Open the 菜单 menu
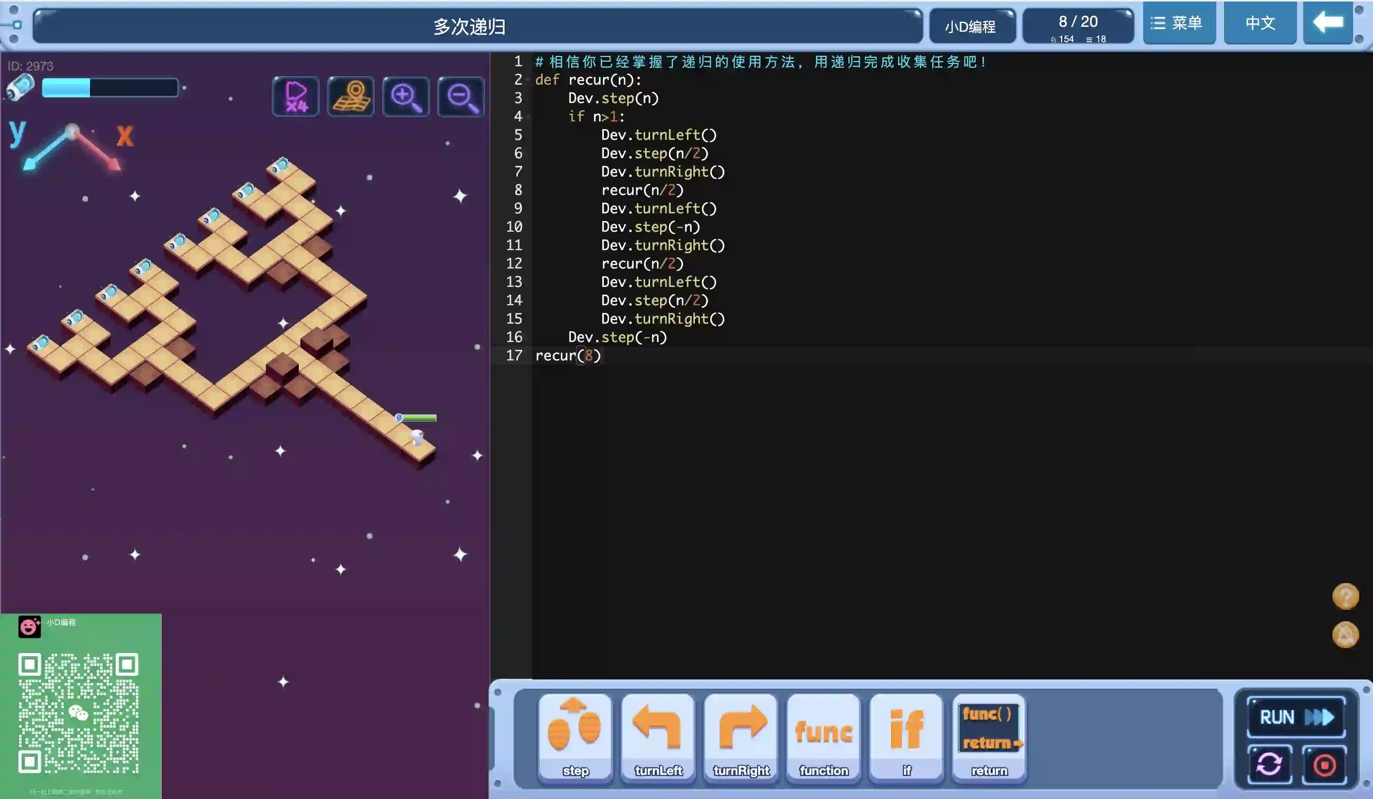This screenshot has height=799, width=1373. coord(1178,23)
